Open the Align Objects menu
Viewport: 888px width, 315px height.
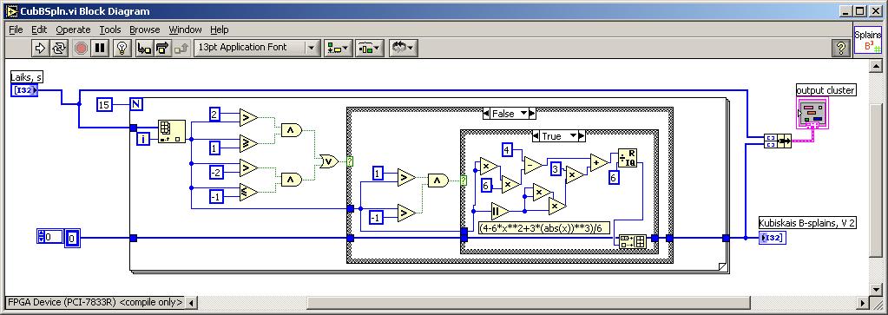(338, 48)
